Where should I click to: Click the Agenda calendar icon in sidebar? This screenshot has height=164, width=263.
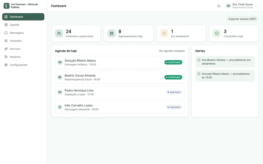(6, 25)
